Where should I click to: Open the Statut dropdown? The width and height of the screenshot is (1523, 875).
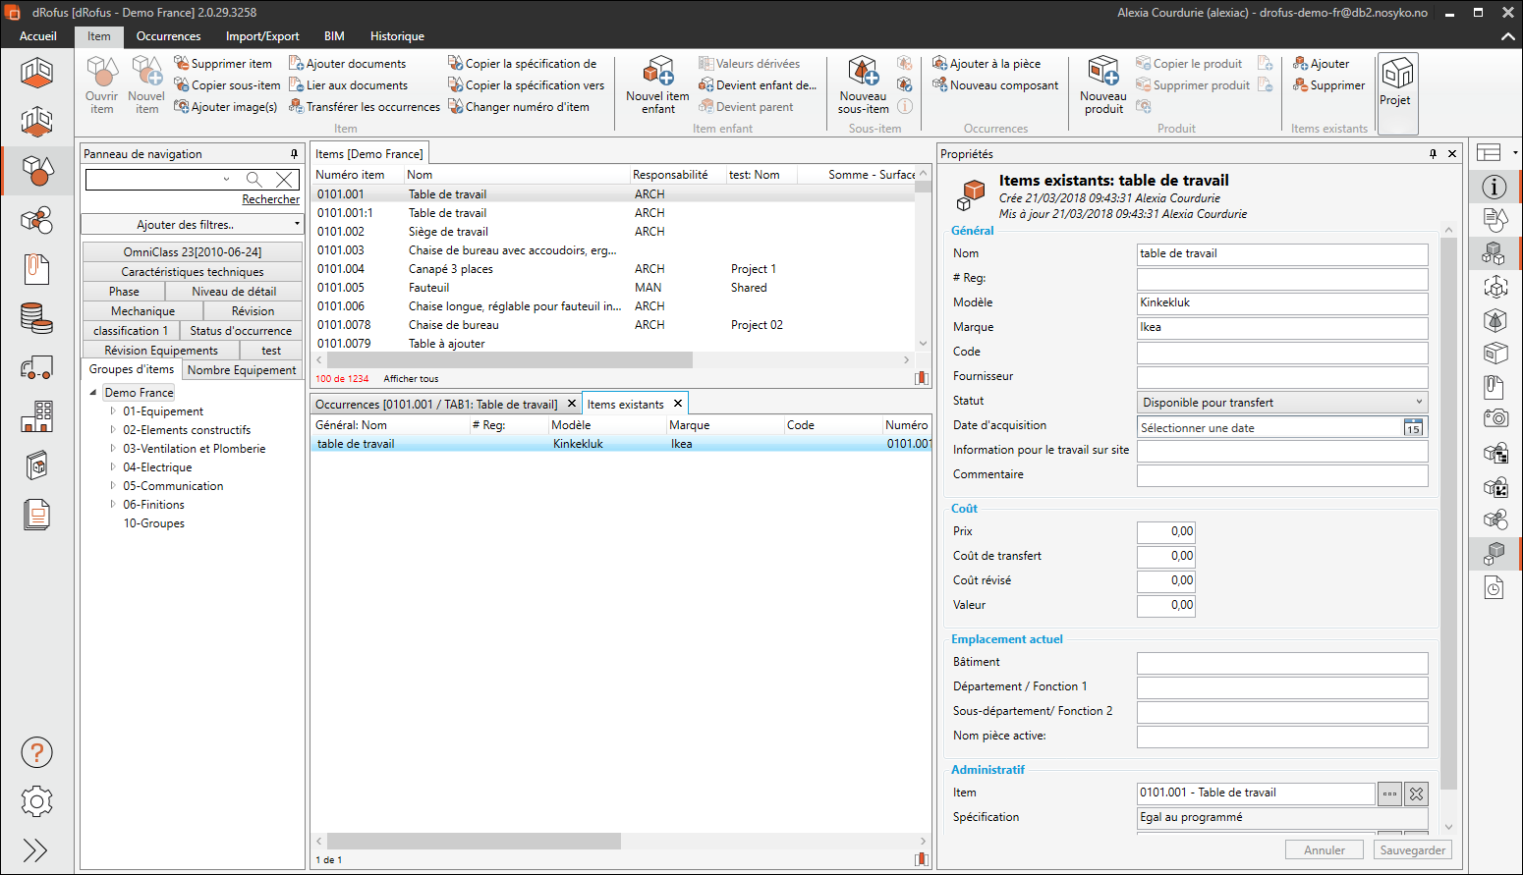[1281, 403]
